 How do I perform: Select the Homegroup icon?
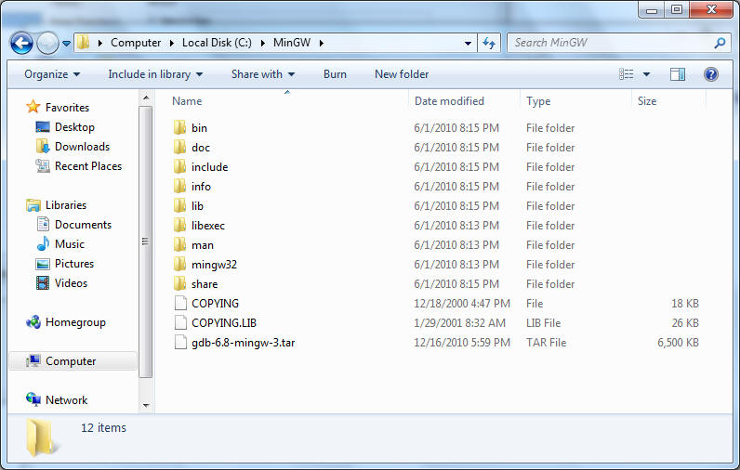point(33,322)
